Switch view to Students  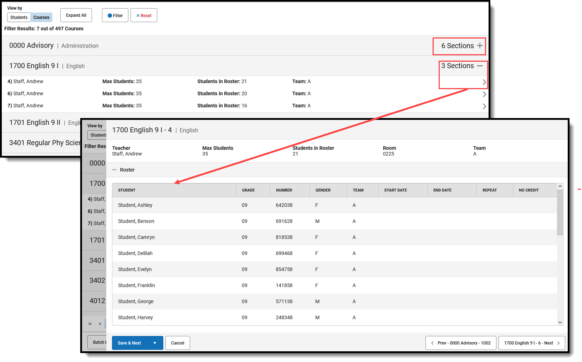(19, 17)
